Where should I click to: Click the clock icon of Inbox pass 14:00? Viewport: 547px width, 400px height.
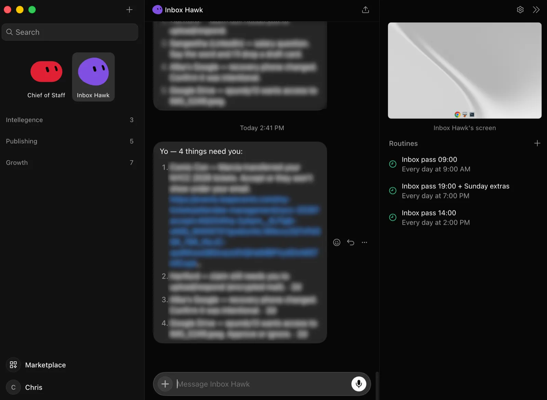click(x=393, y=217)
